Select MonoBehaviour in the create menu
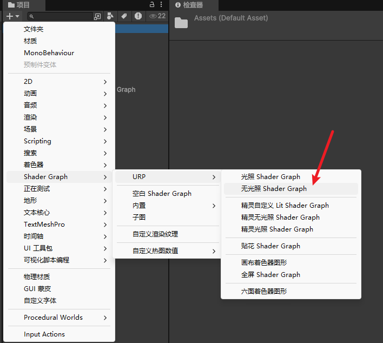The width and height of the screenshot is (383, 343). pos(59,53)
